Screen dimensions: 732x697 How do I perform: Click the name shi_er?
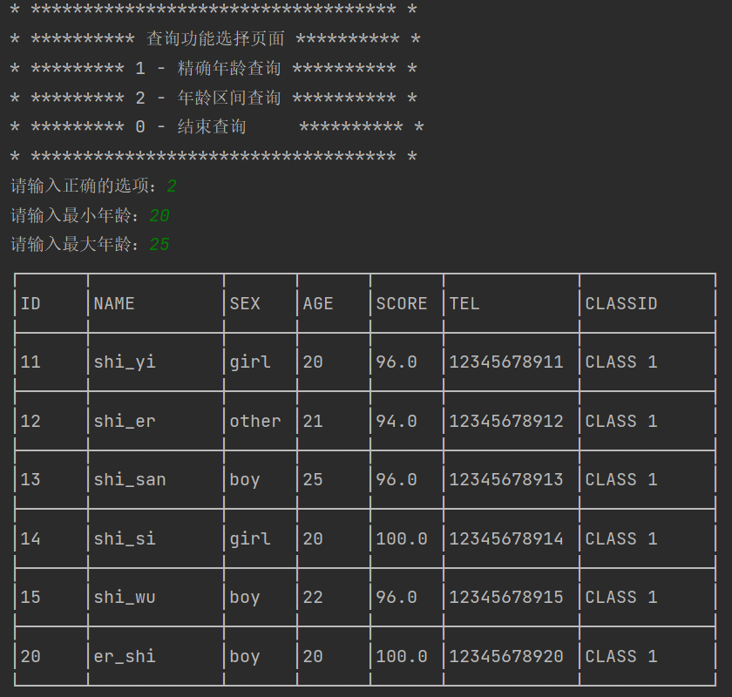(x=125, y=421)
